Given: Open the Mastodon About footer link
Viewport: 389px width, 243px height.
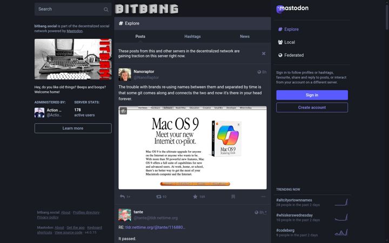Looking at the screenshot, I should (59, 228).
